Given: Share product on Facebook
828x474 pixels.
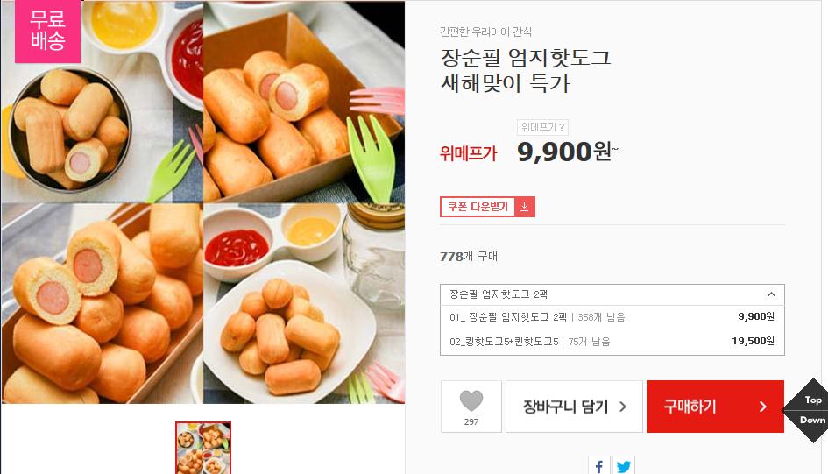Looking at the screenshot, I should (x=598, y=465).
